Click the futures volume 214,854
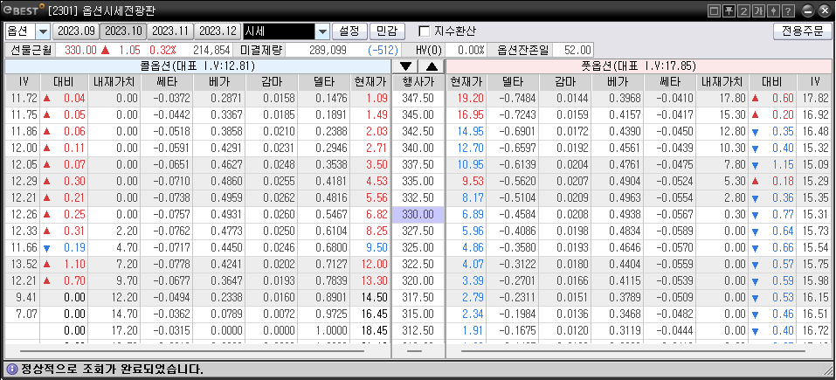This screenshot has width=836, height=380. point(211,50)
